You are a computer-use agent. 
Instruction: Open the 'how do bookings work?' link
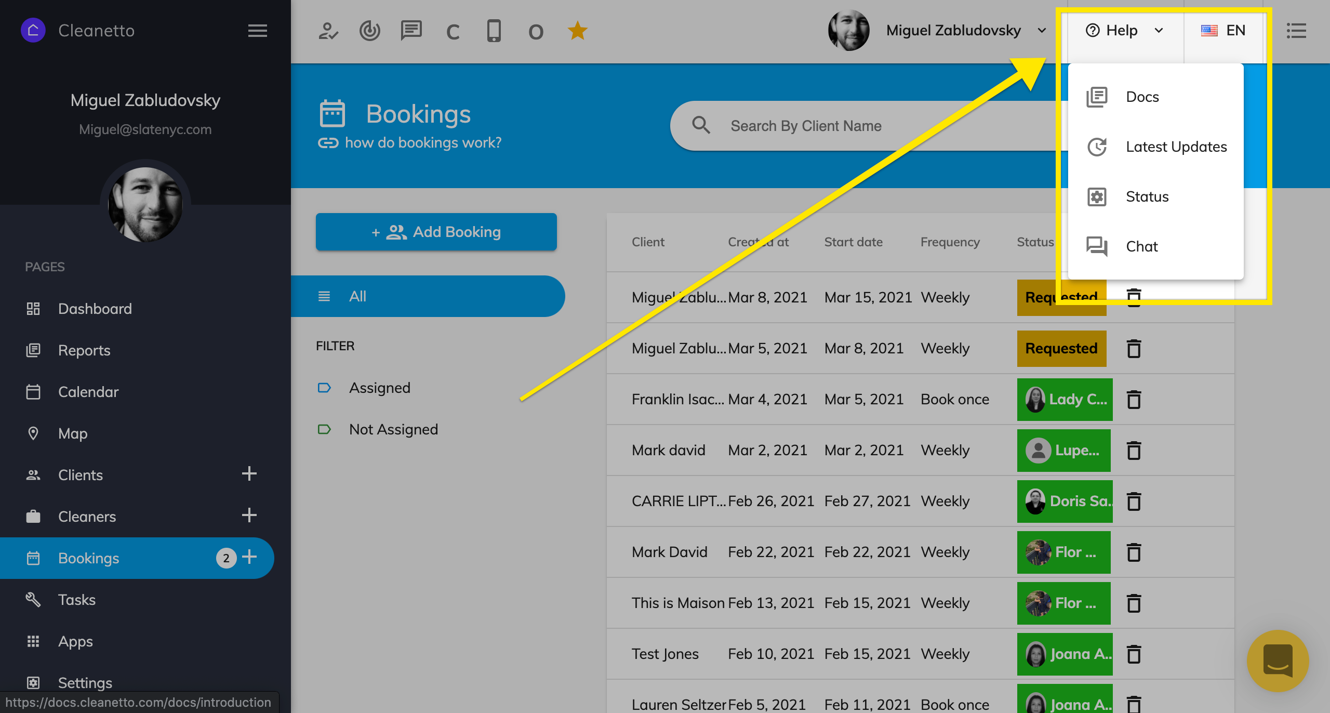click(x=422, y=142)
